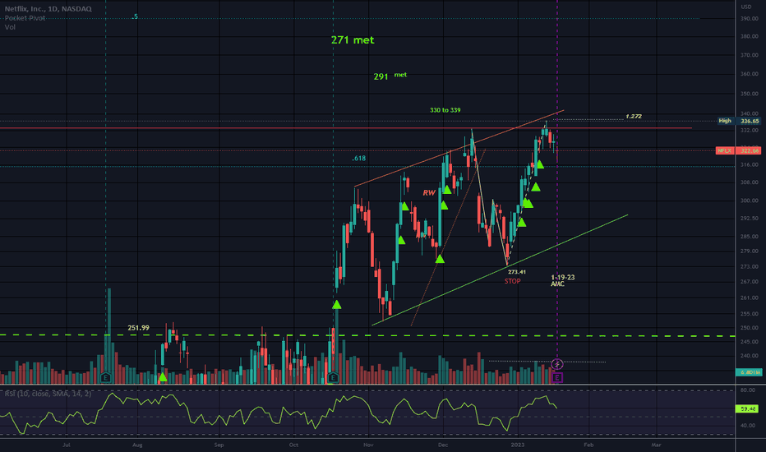Click the red RW annotation label

(x=428, y=192)
